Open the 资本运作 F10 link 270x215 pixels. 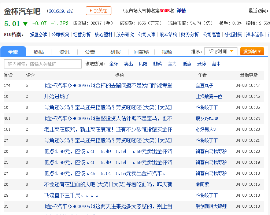[x=255, y=34]
